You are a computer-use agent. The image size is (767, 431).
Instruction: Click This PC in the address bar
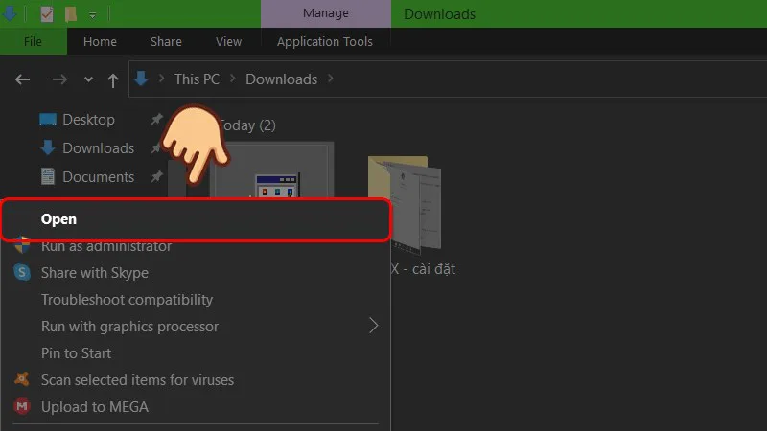[x=197, y=79]
